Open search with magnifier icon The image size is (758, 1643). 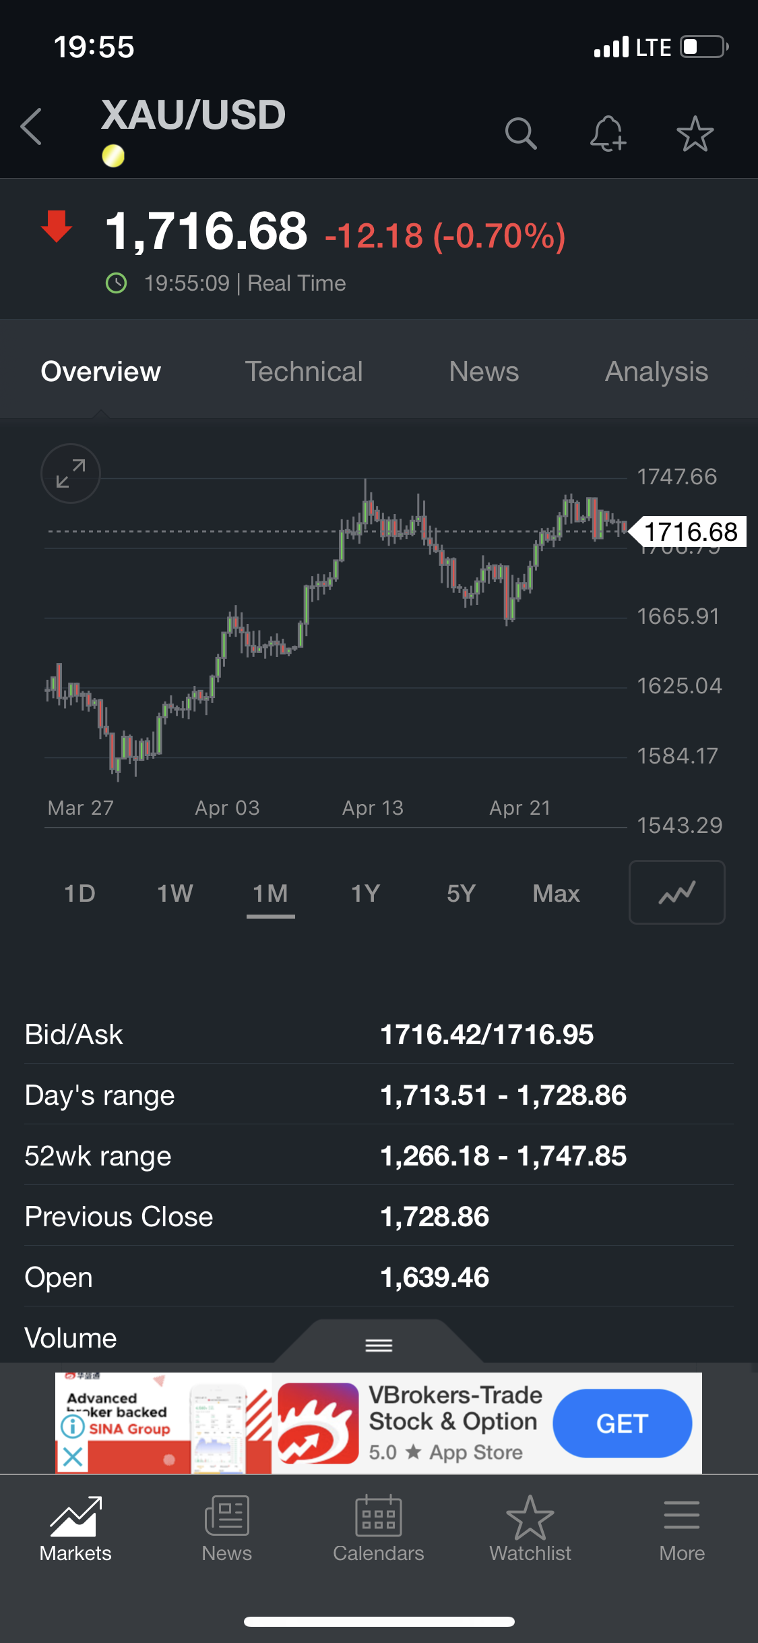click(520, 133)
